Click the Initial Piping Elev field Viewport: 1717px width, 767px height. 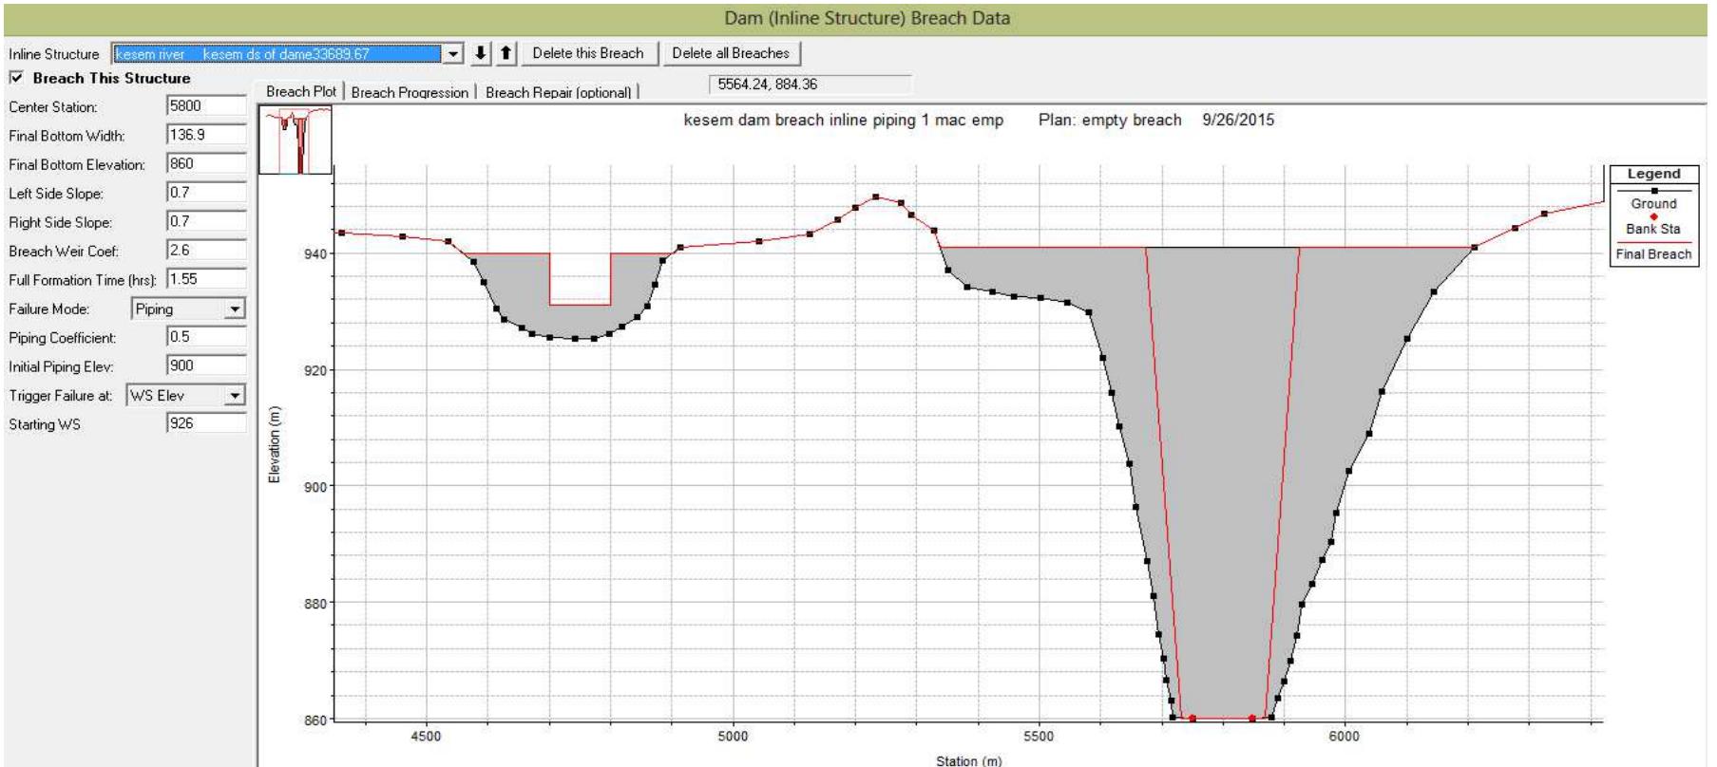(206, 365)
